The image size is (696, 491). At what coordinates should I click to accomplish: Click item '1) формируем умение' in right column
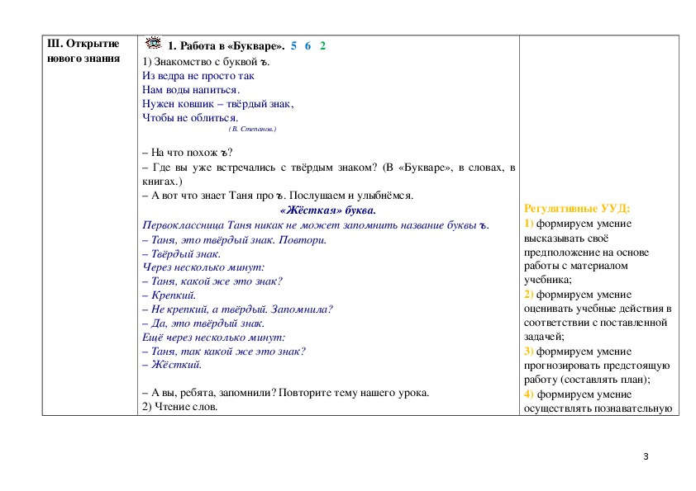pyautogui.click(x=578, y=224)
